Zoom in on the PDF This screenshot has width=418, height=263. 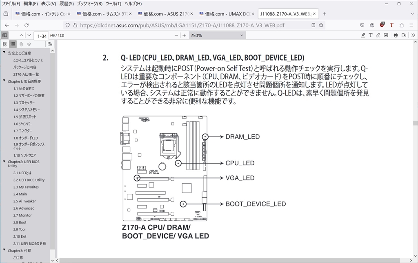[184, 35]
